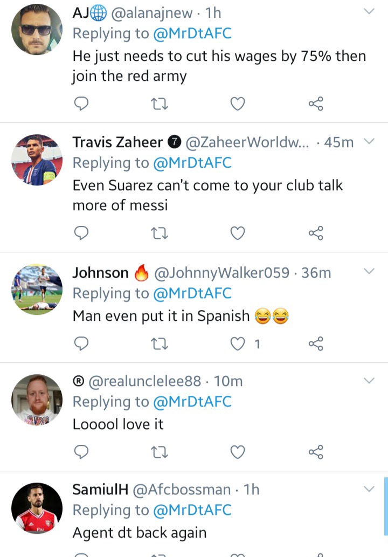This screenshot has width=388, height=557.
Task: Like Johnson's tweet with one like
Action: [x=238, y=343]
